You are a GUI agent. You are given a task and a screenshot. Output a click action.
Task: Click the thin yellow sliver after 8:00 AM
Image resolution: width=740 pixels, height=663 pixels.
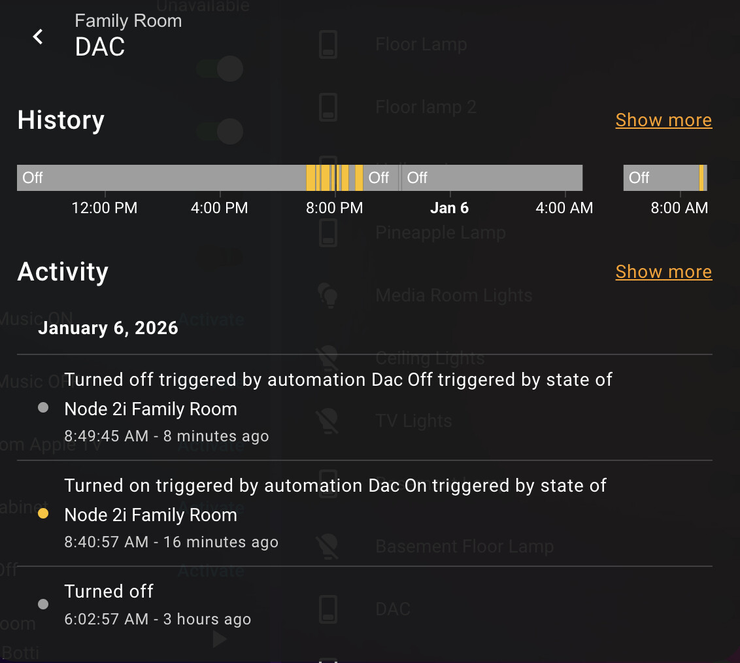(701, 178)
